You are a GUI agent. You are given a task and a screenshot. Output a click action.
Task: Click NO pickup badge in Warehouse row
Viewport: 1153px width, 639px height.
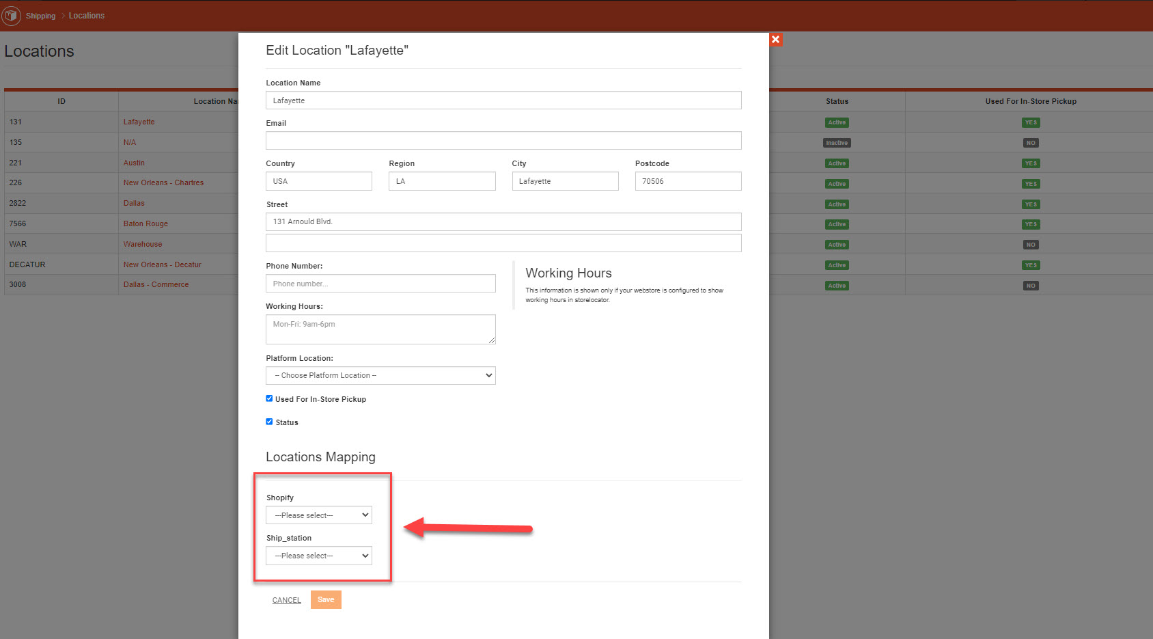pos(1031,245)
